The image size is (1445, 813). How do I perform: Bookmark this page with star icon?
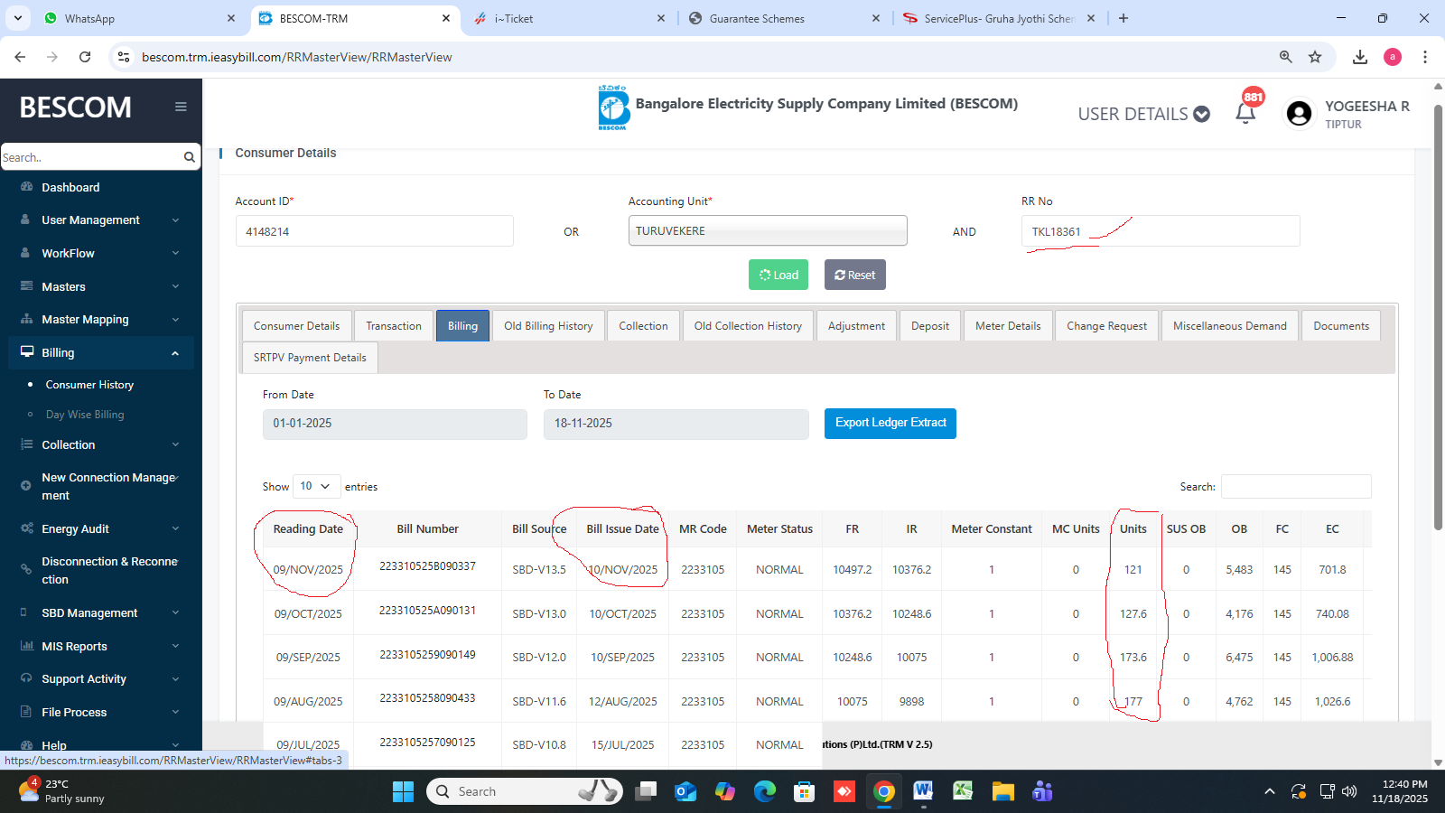coord(1315,57)
